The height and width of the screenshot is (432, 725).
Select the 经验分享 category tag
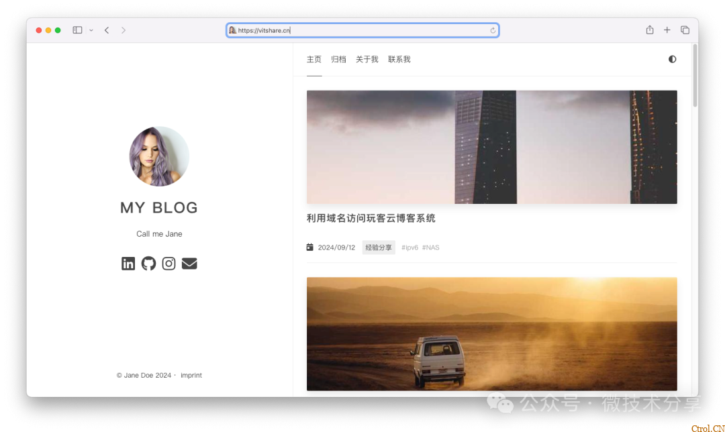tap(379, 248)
